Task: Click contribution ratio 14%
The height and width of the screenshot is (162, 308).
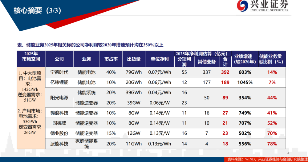Action: tap(272, 72)
